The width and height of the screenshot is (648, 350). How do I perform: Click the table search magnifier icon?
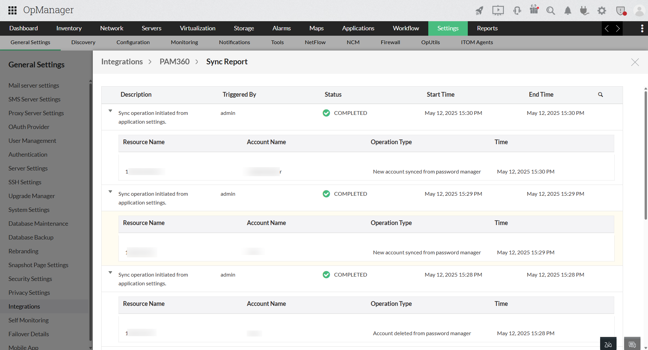600,95
